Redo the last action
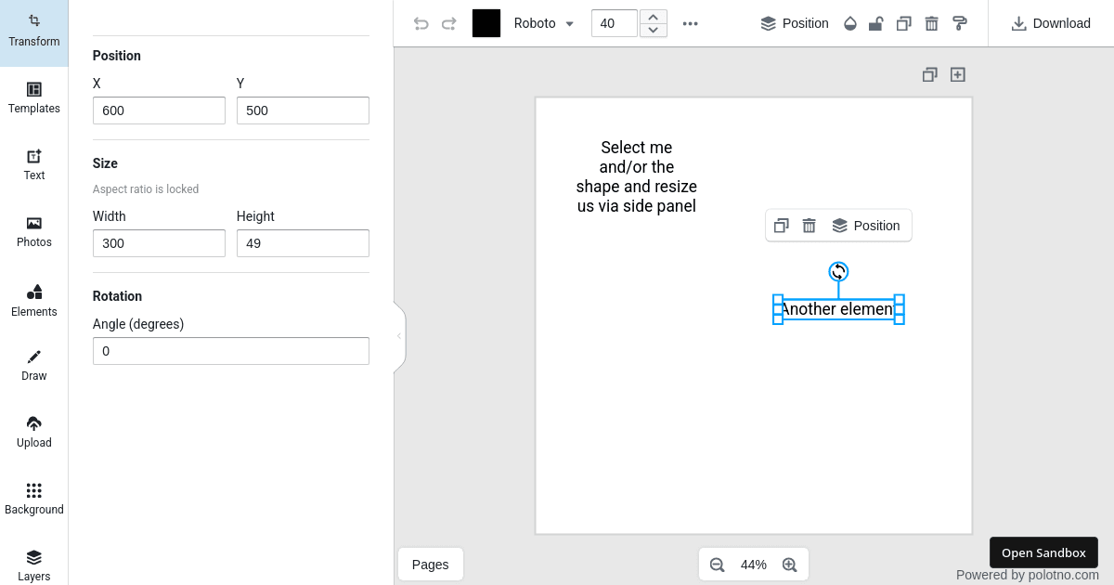Screen dimensions: 1114x585 tap(449, 23)
